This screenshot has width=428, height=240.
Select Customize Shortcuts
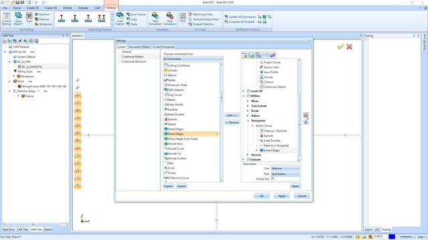click(134, 61)
